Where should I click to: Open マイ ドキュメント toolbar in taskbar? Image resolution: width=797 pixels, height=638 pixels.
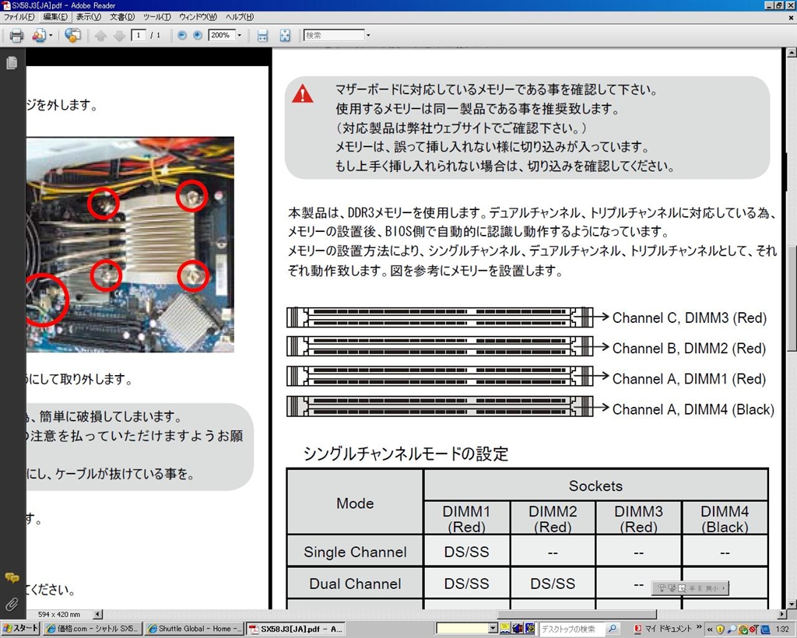pos(667,629)
